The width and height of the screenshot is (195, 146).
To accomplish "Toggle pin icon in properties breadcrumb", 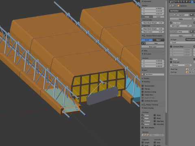I will (x=170, y=6).
